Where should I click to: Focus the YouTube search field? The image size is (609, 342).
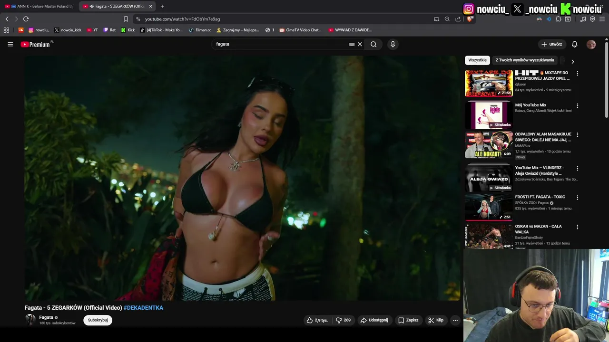281,44
